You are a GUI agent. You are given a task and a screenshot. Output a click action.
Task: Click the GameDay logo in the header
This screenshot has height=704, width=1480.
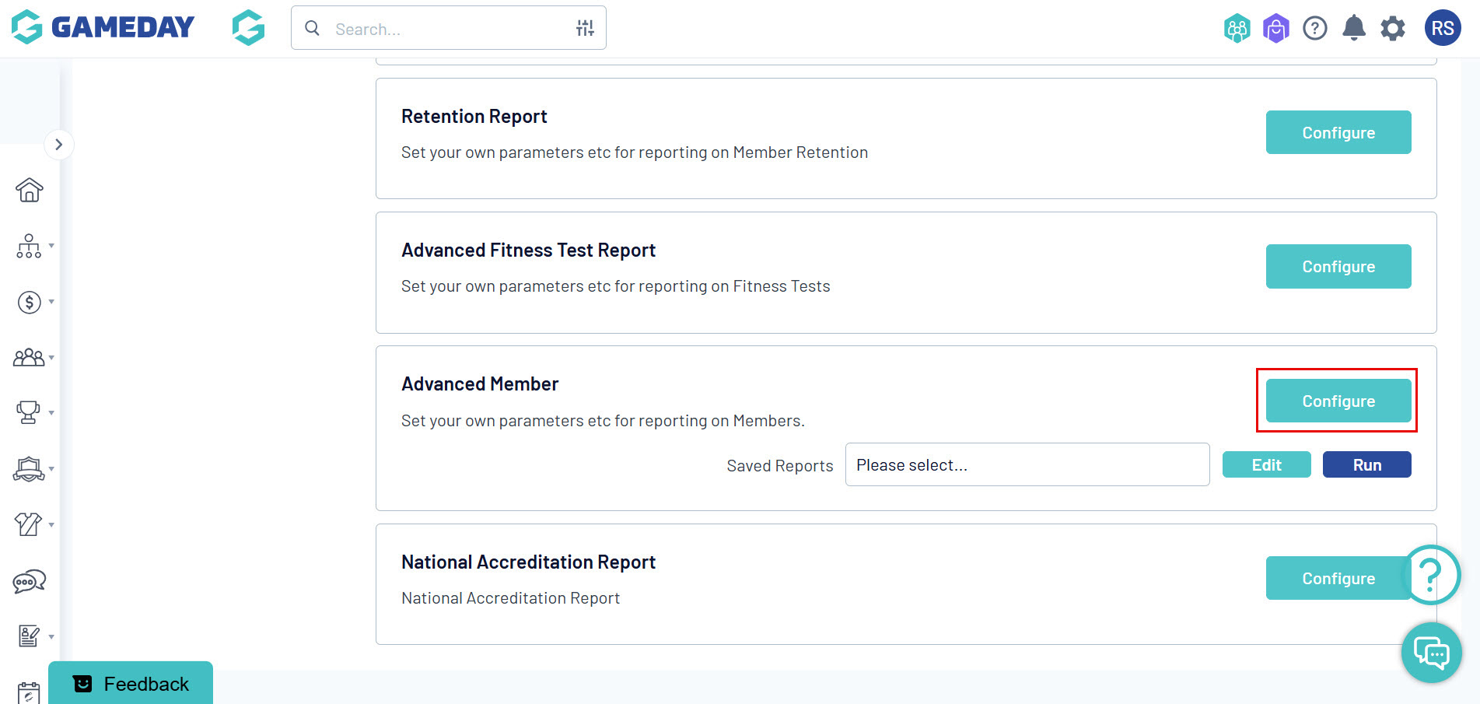point(103,27)
